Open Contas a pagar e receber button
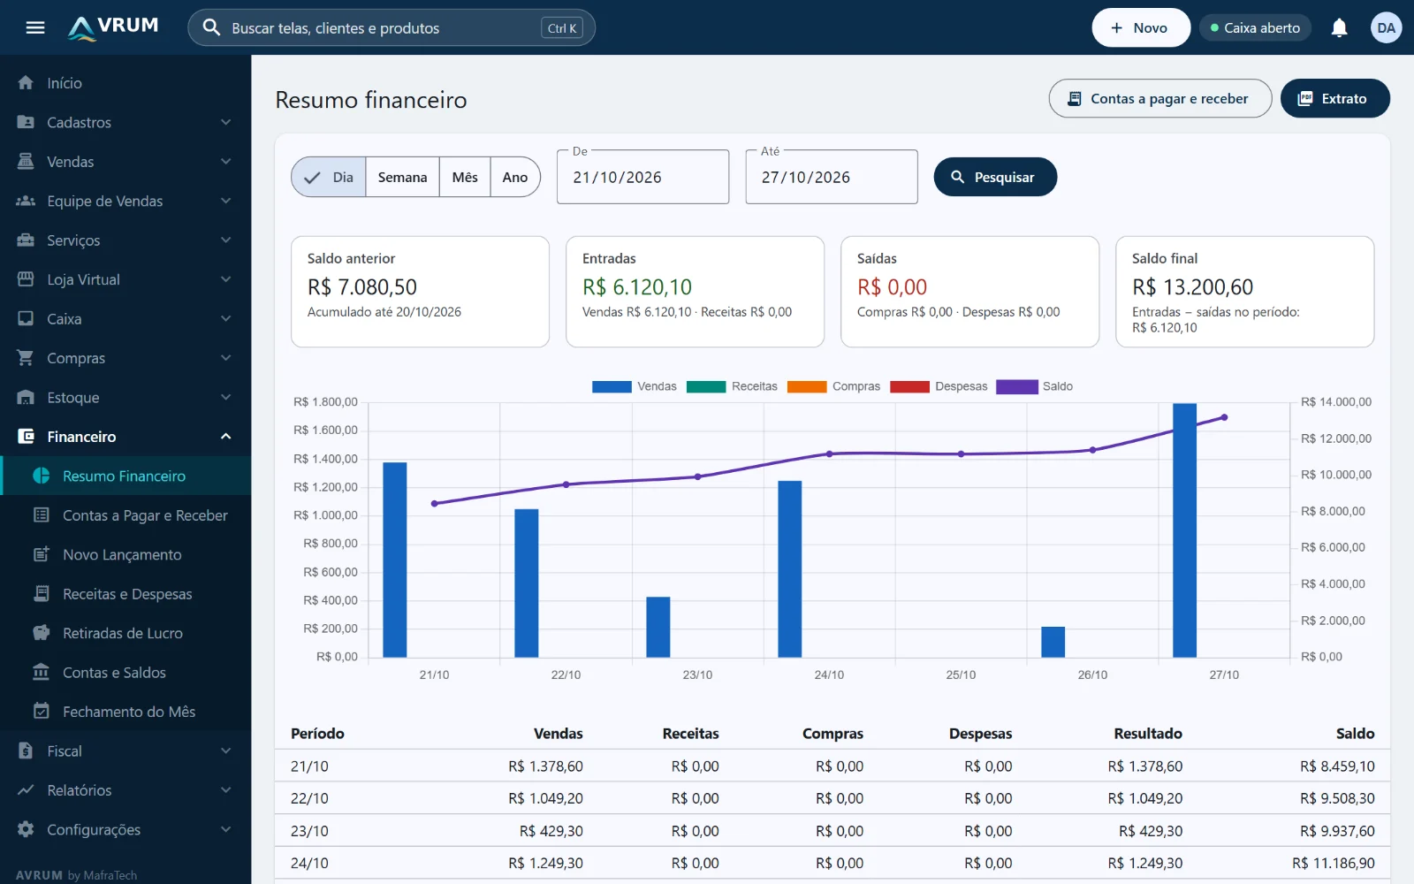Viewport: 1414px width, 884px height. [1160, 98]
